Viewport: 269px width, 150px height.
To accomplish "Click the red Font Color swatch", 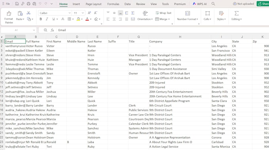I will pos(87,19).
